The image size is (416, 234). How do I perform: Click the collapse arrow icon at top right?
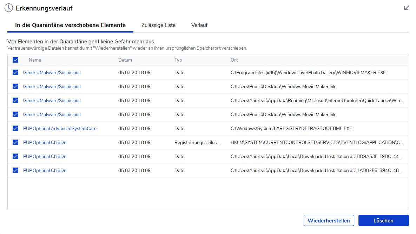coord(407,8)
